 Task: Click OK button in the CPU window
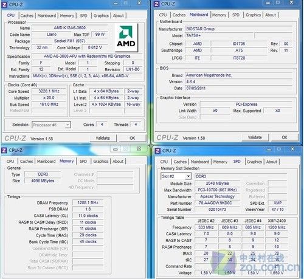[x=133, y=138]
